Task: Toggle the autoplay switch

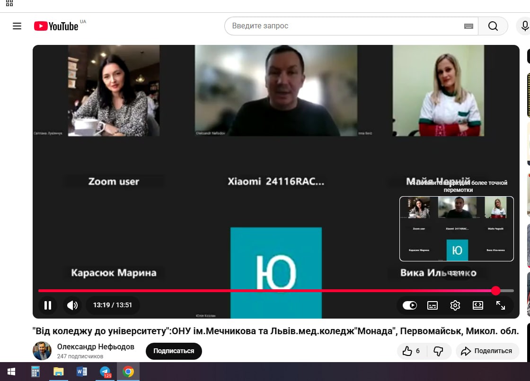Action: 410,305
